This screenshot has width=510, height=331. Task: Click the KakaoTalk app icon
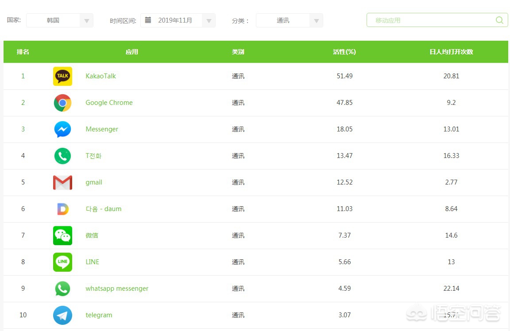[x=62, y=76]
